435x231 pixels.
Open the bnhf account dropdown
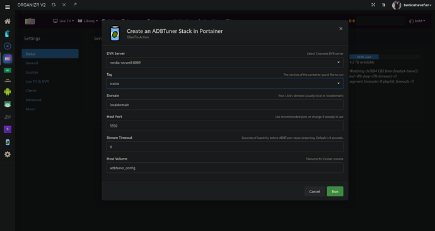tap(417, 21)
